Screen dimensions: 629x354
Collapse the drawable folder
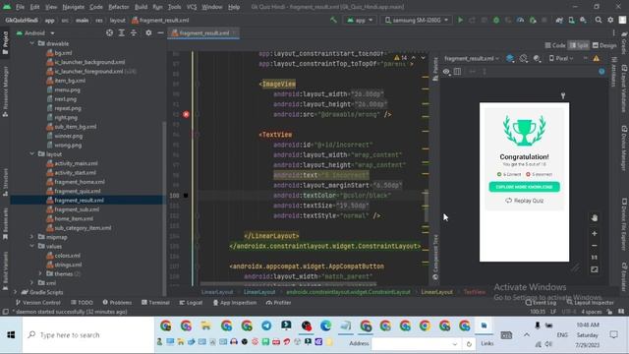tap(32, 43)
